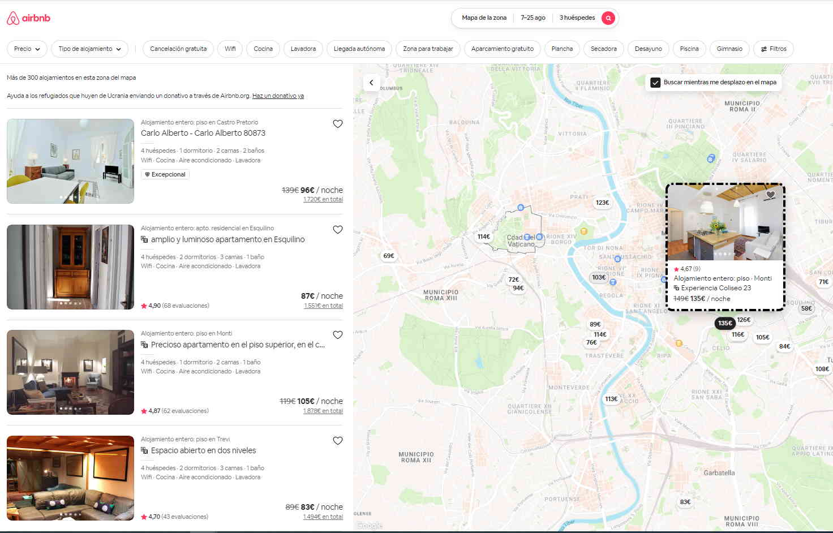
Task: View 1.720€ en total price breakdown
Action: click(323, 200)
